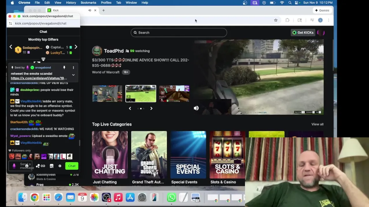Viewport: 369px width, 207px height.
Task: Select the red angry face quick emote
Action: (x=12, y=156)
